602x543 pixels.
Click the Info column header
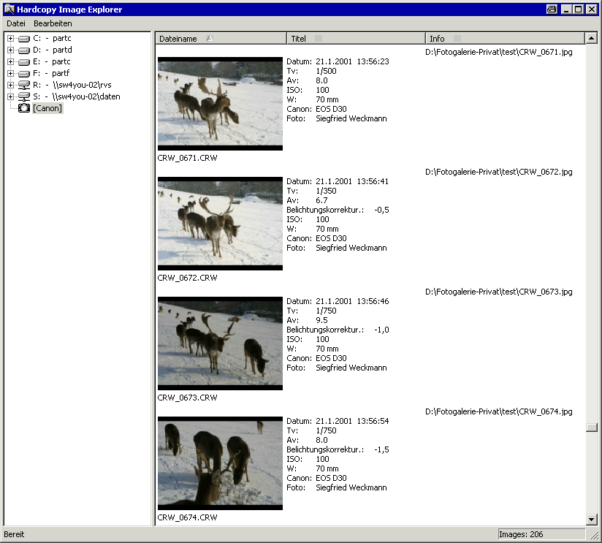coord(505,39)
